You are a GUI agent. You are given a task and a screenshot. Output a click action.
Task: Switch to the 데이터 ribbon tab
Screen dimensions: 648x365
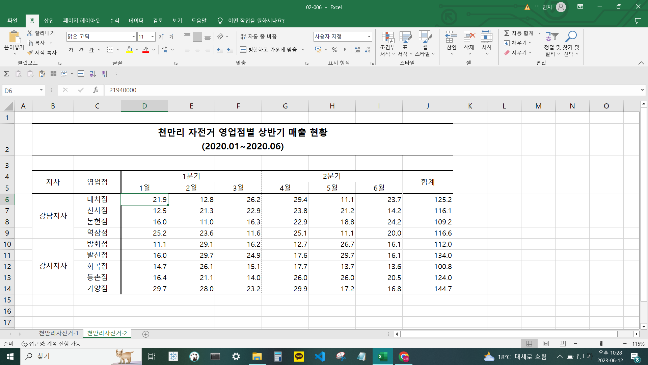(x=136, y=21)
